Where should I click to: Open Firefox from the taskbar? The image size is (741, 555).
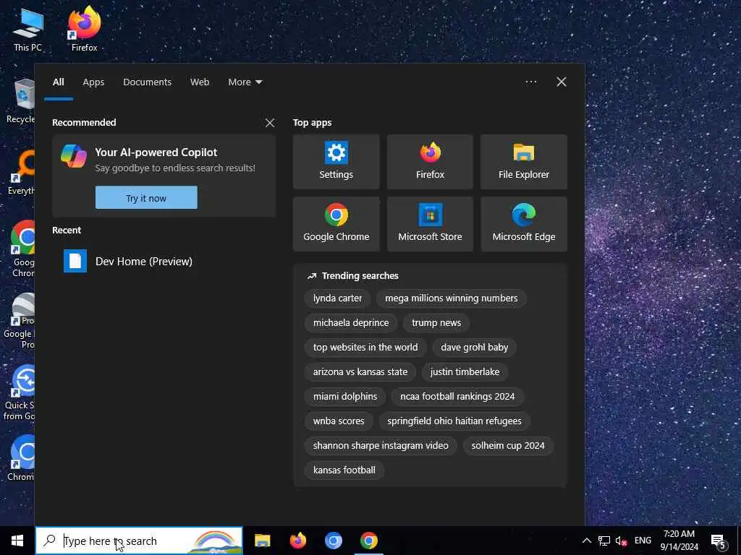tap(297, 541)
